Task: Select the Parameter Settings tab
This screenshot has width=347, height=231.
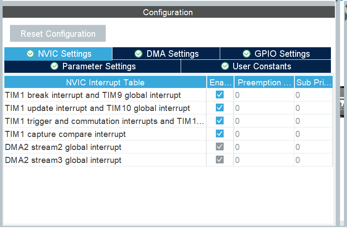Action: (x=93, y=66)
